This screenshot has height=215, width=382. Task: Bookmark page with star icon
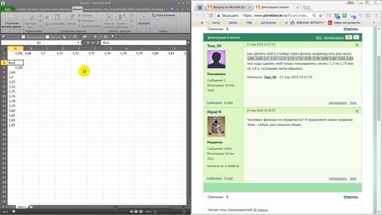click(x=321, y=16)
